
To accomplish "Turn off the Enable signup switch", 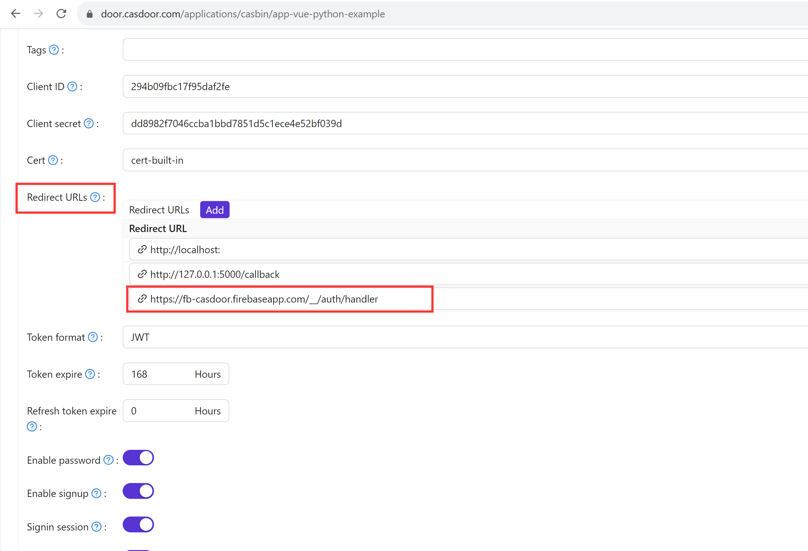I will (x=138, y=491).
